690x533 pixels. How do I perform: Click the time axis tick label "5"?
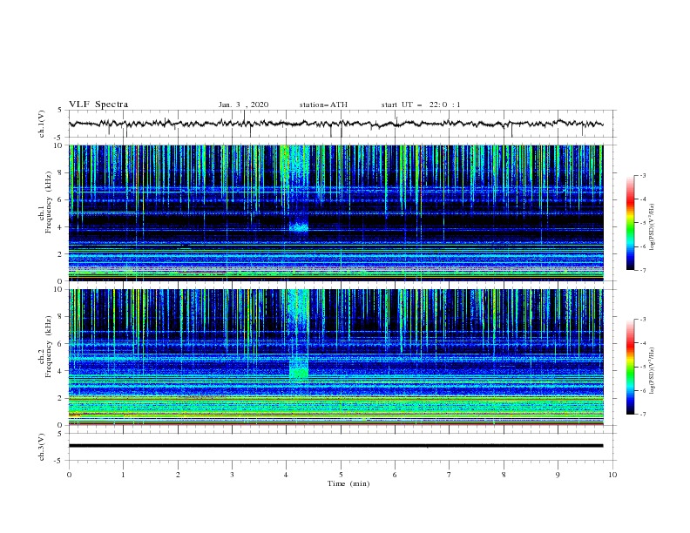341,475
